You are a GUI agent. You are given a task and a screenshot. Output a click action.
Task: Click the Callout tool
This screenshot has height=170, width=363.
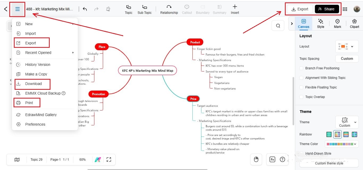[187, 9]
